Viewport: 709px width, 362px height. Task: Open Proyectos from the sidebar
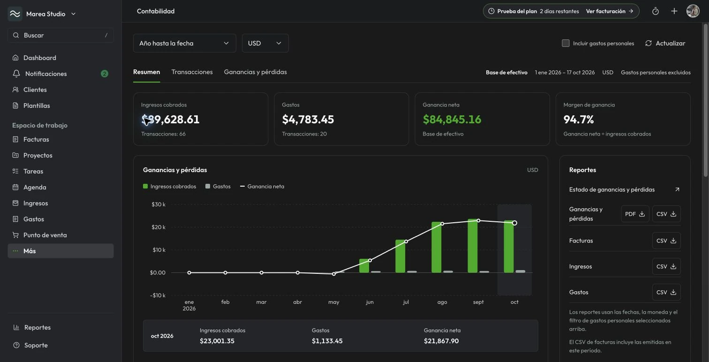tap(60, 155)
